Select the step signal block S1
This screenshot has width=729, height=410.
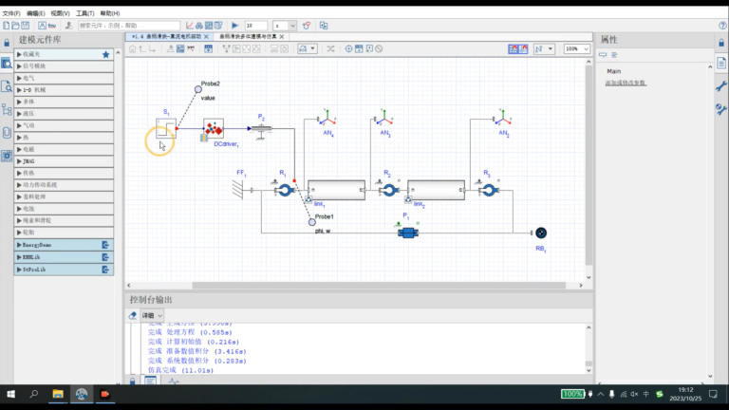coord(166,129)
